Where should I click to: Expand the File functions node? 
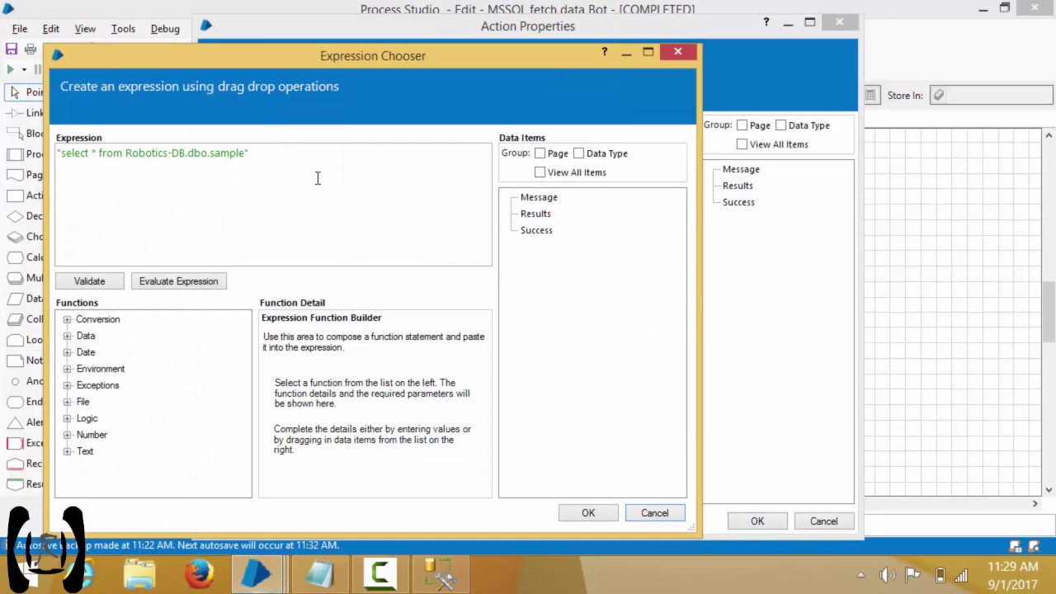68,402
